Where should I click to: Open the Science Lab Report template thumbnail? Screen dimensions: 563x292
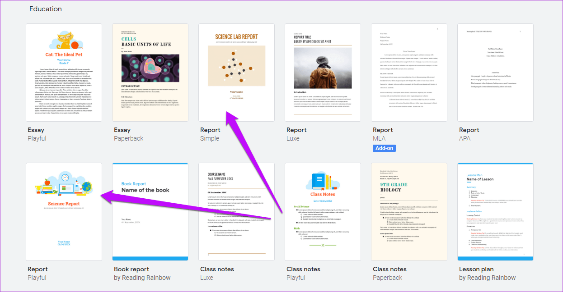pyautogui.click(x=236, y=73)
